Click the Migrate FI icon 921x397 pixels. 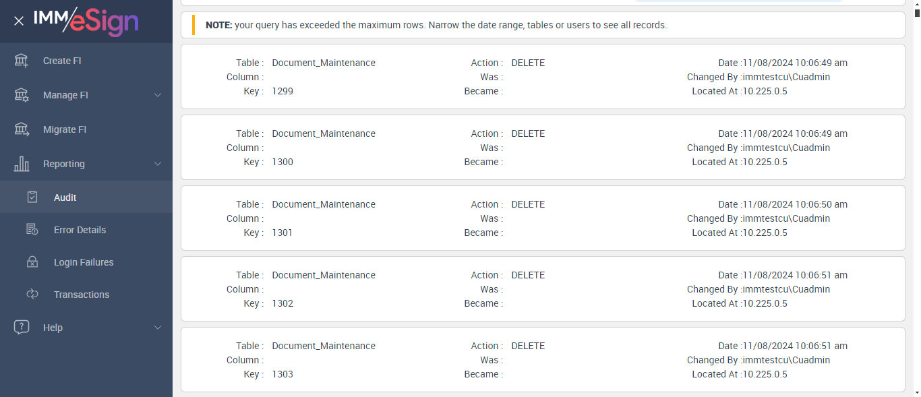tap(22, 129)
